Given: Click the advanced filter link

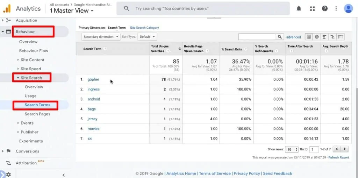Looking at the screenshot, I should click(293, 37).
